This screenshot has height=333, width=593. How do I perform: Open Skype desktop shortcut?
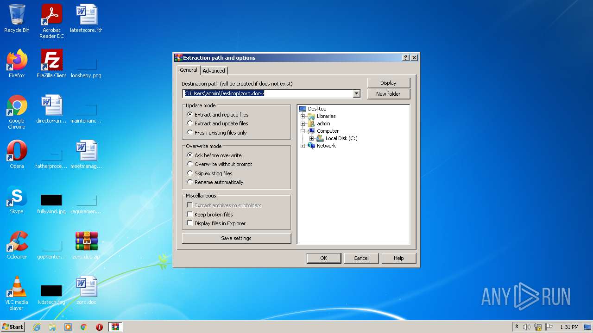pos(17,200)
